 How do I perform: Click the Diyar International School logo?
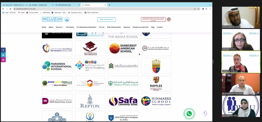coord(57,48)
